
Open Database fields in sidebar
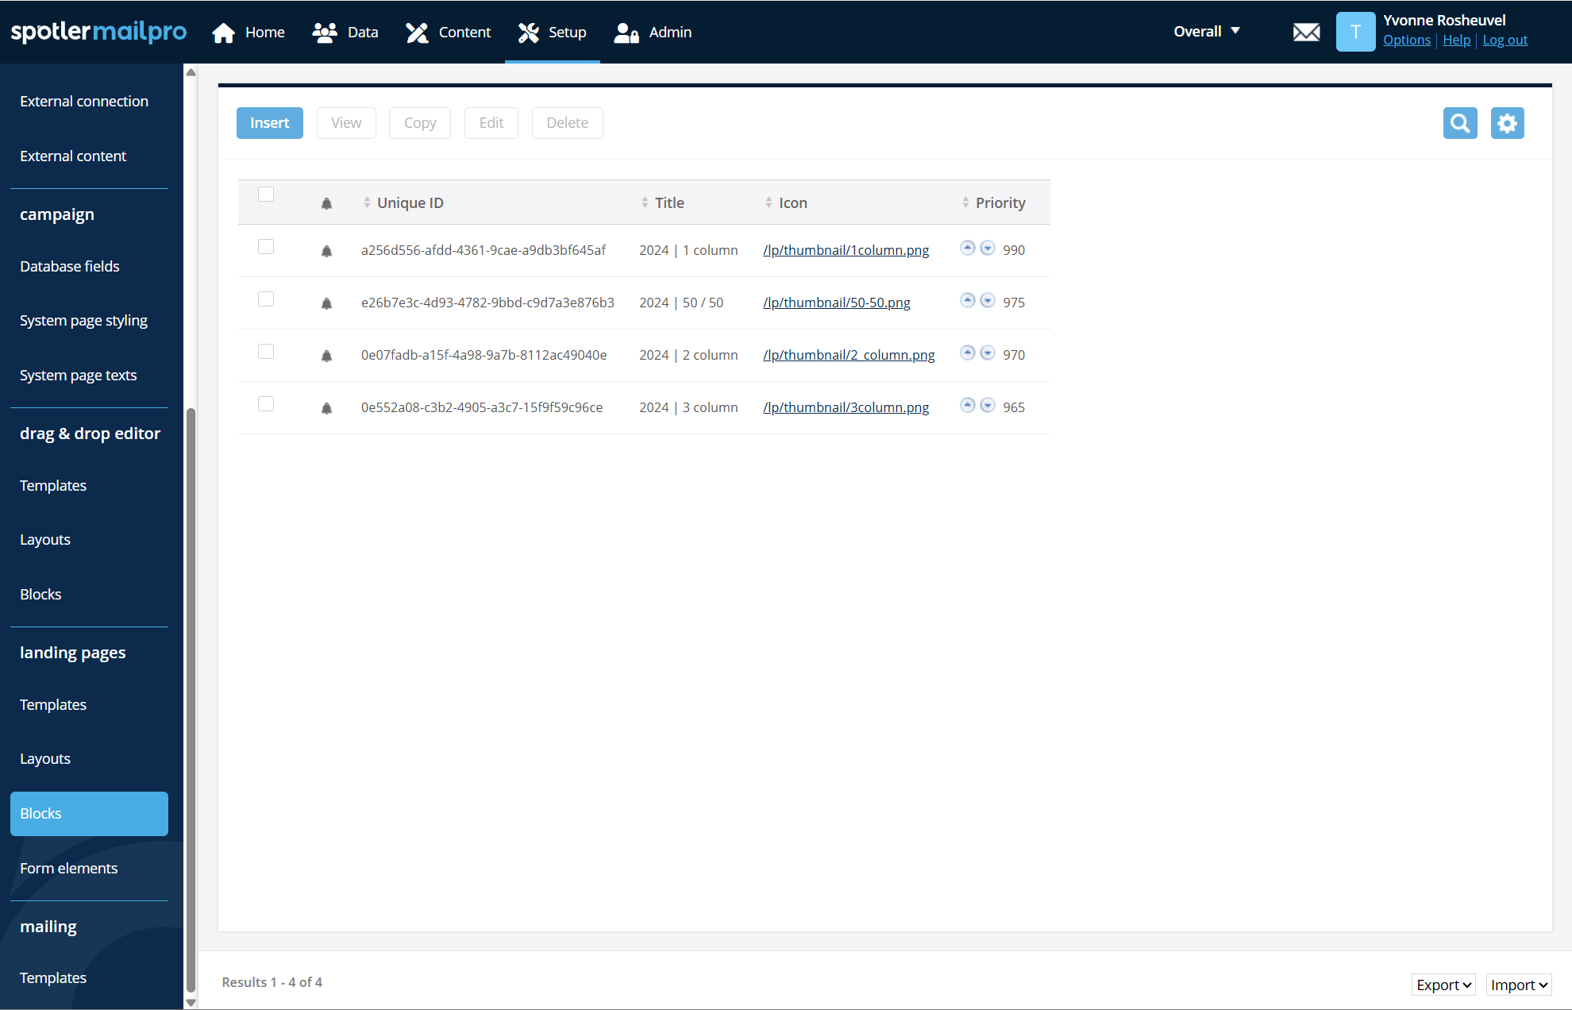coord(70,267)
